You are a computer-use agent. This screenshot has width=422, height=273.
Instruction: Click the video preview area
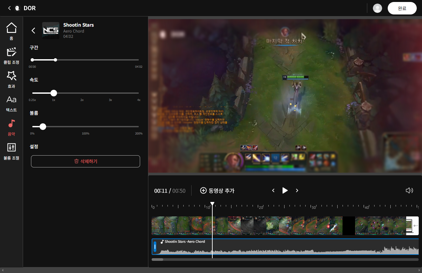click(285, 96)
